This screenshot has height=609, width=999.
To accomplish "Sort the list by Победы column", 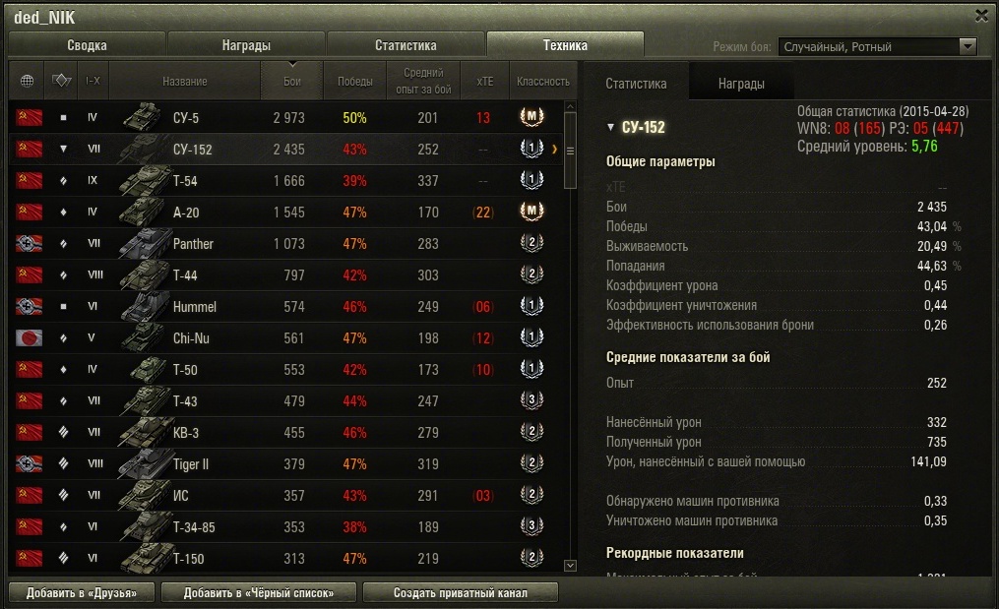I will (355, 81).
